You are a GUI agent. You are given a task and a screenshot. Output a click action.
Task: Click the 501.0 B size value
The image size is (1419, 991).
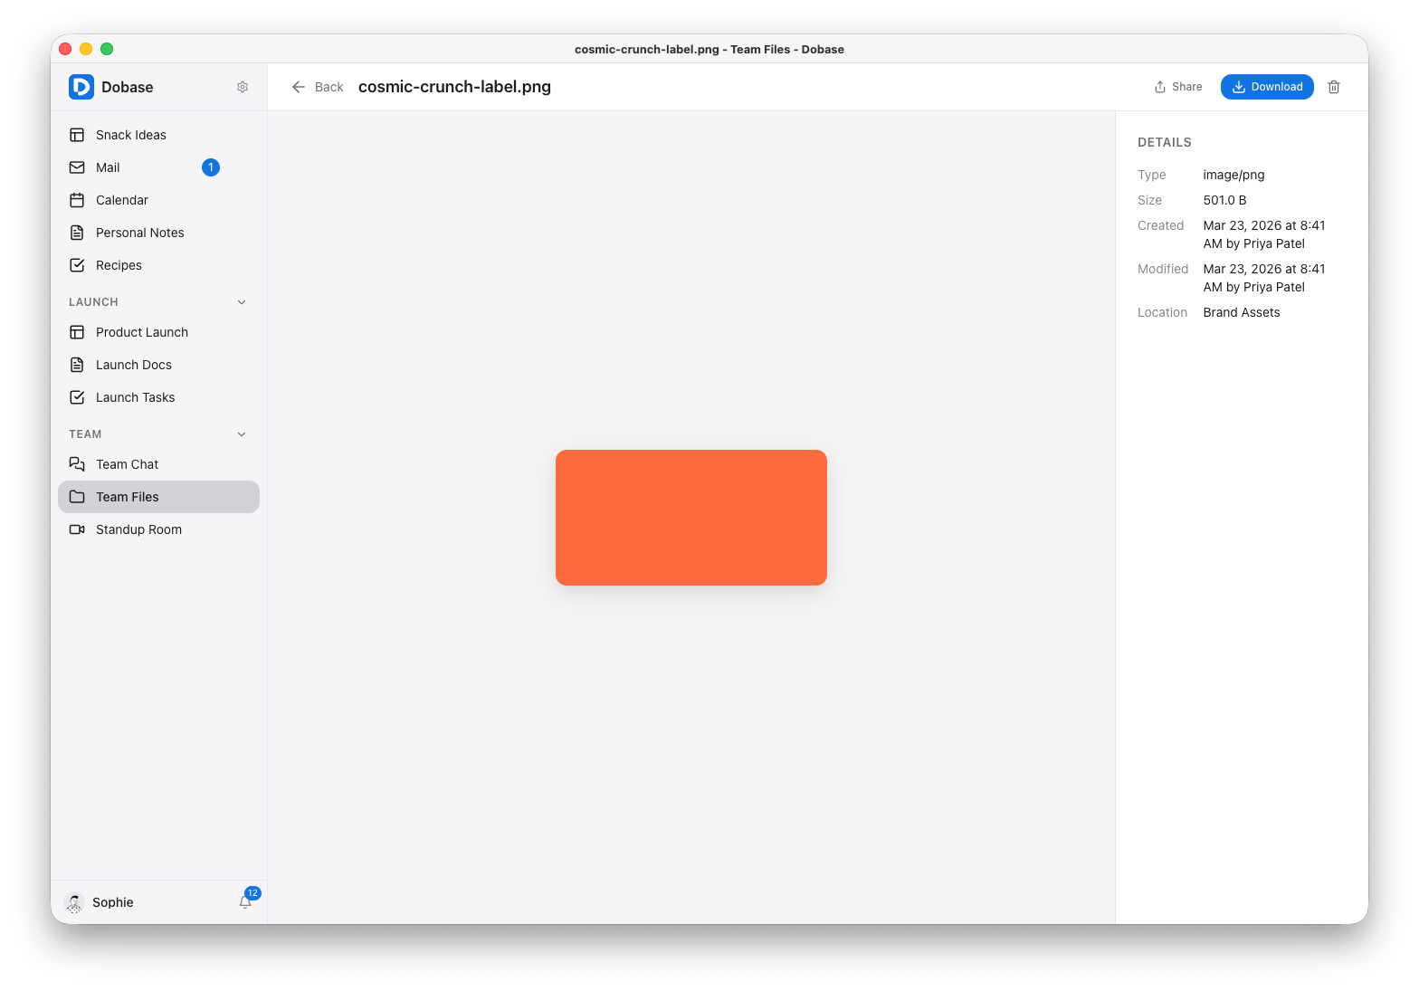coord(1224,200)
